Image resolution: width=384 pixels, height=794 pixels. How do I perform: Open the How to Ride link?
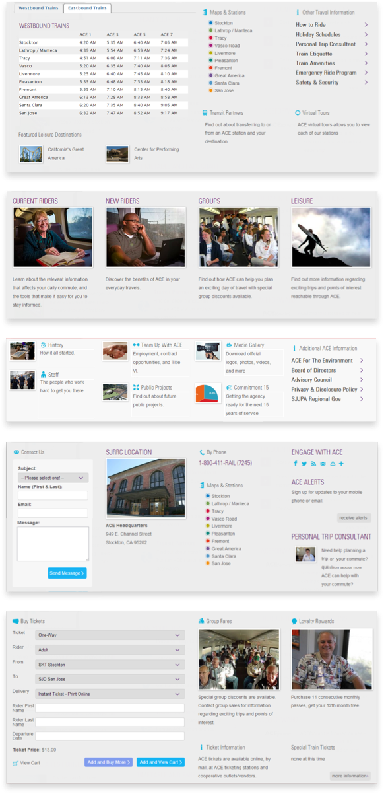point(311,25)
